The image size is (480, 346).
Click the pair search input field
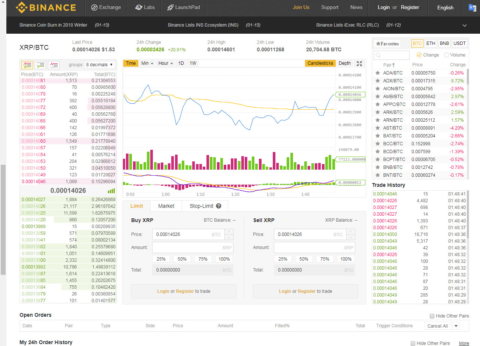[x=392, y=55]
